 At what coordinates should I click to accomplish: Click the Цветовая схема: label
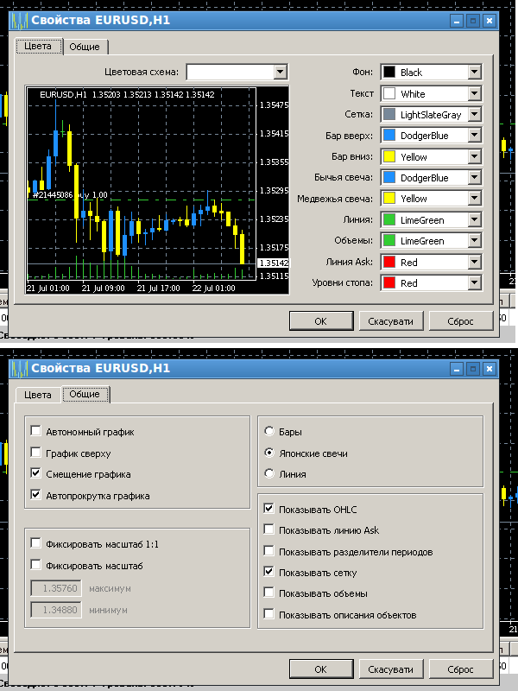point(142,72)
